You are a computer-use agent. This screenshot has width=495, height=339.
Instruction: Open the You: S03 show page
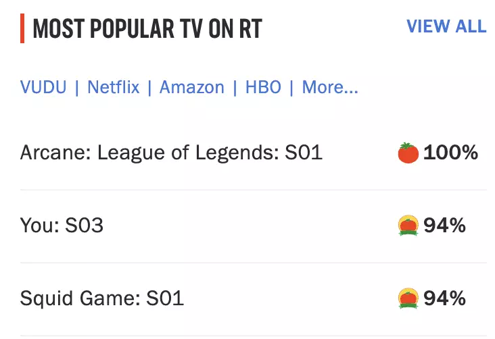(x=62, y=226)
